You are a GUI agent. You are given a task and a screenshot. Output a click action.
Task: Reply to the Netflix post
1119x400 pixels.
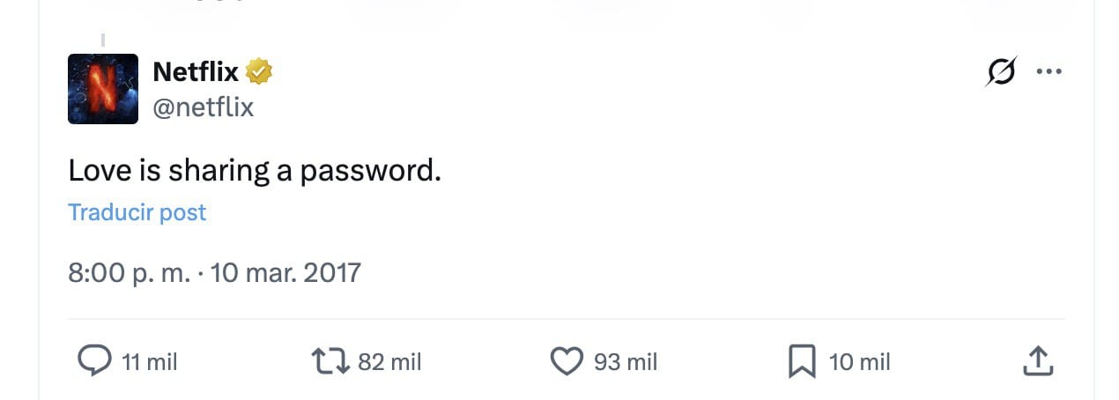click(94, 360)
